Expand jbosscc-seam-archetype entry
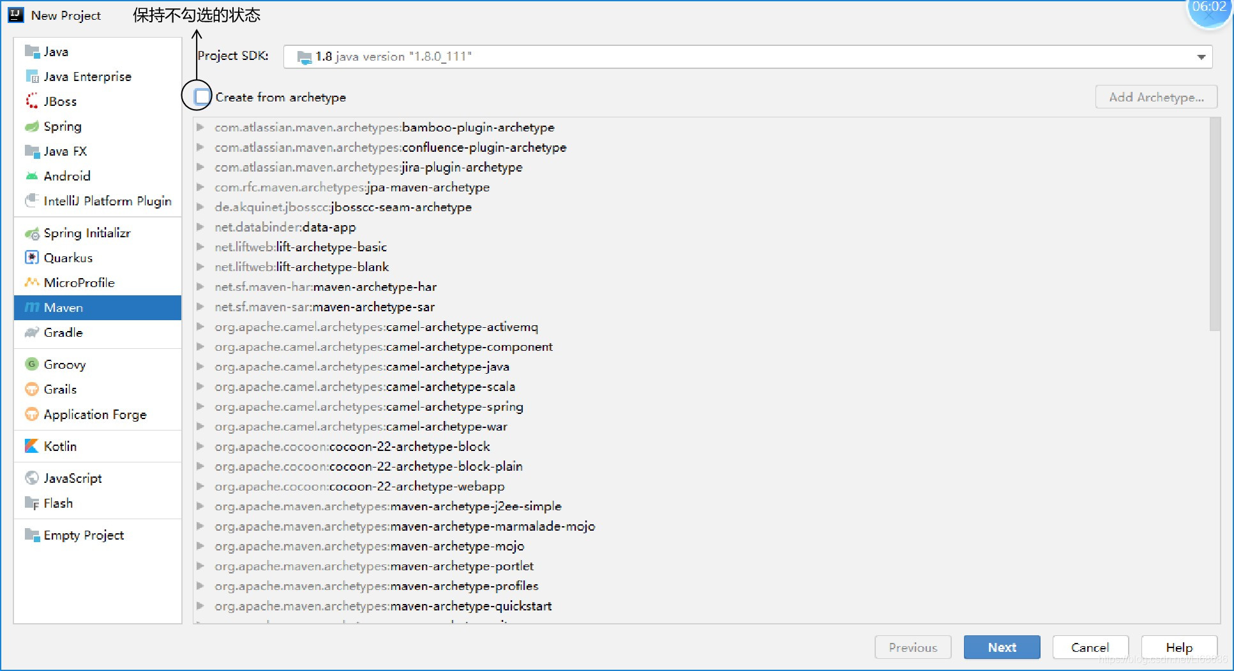Screen dimensions: 1234x671 [200, 207]
